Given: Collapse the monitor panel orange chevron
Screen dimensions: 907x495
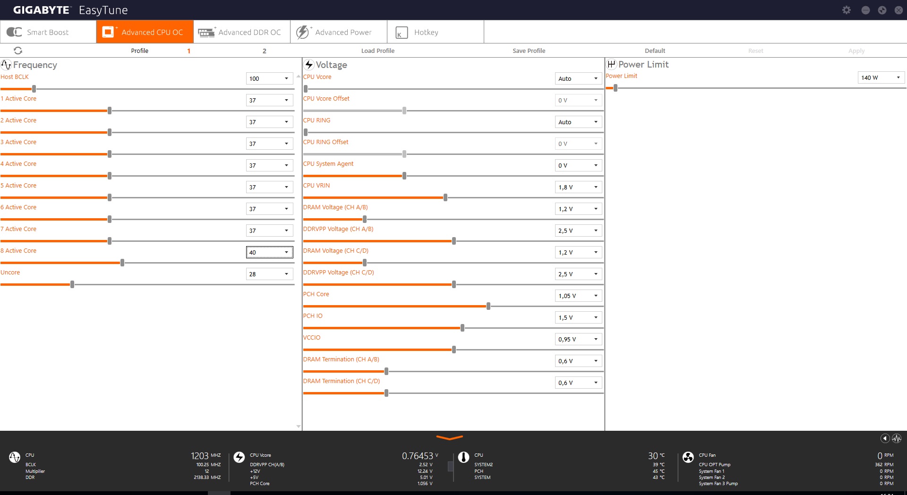Looking at the screenshot, I should tap(449, 438).
